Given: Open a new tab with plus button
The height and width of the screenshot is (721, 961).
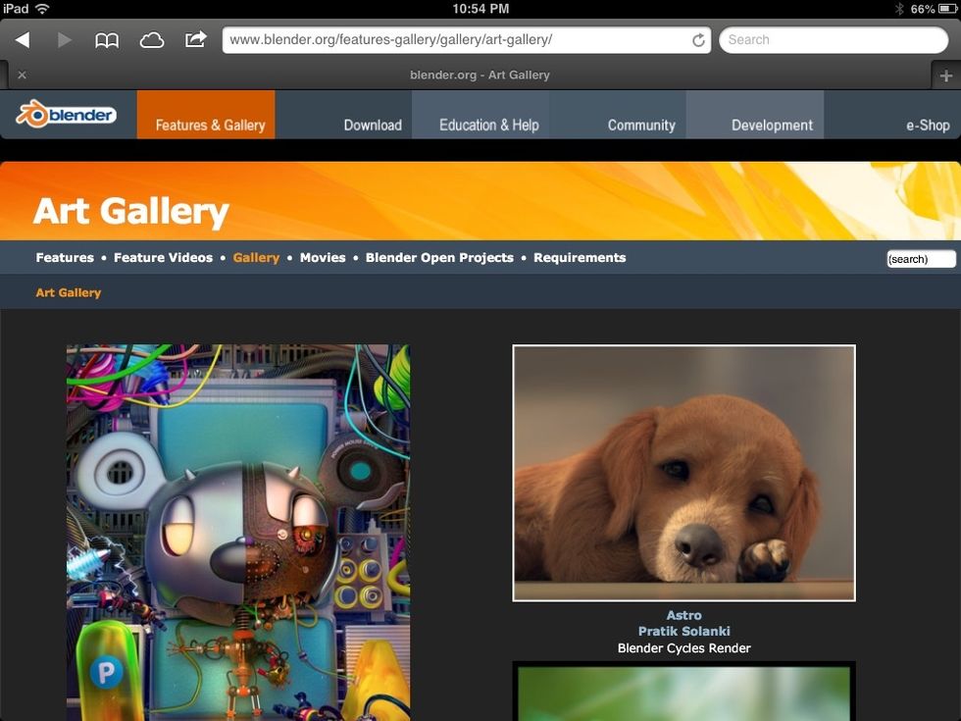Looking at the screenshot, I should (x=945, y=76).
